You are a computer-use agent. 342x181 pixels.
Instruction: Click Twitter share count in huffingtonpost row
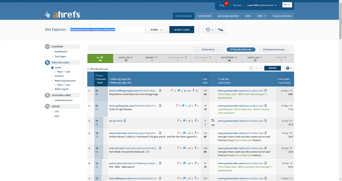(x=180, y=90)
